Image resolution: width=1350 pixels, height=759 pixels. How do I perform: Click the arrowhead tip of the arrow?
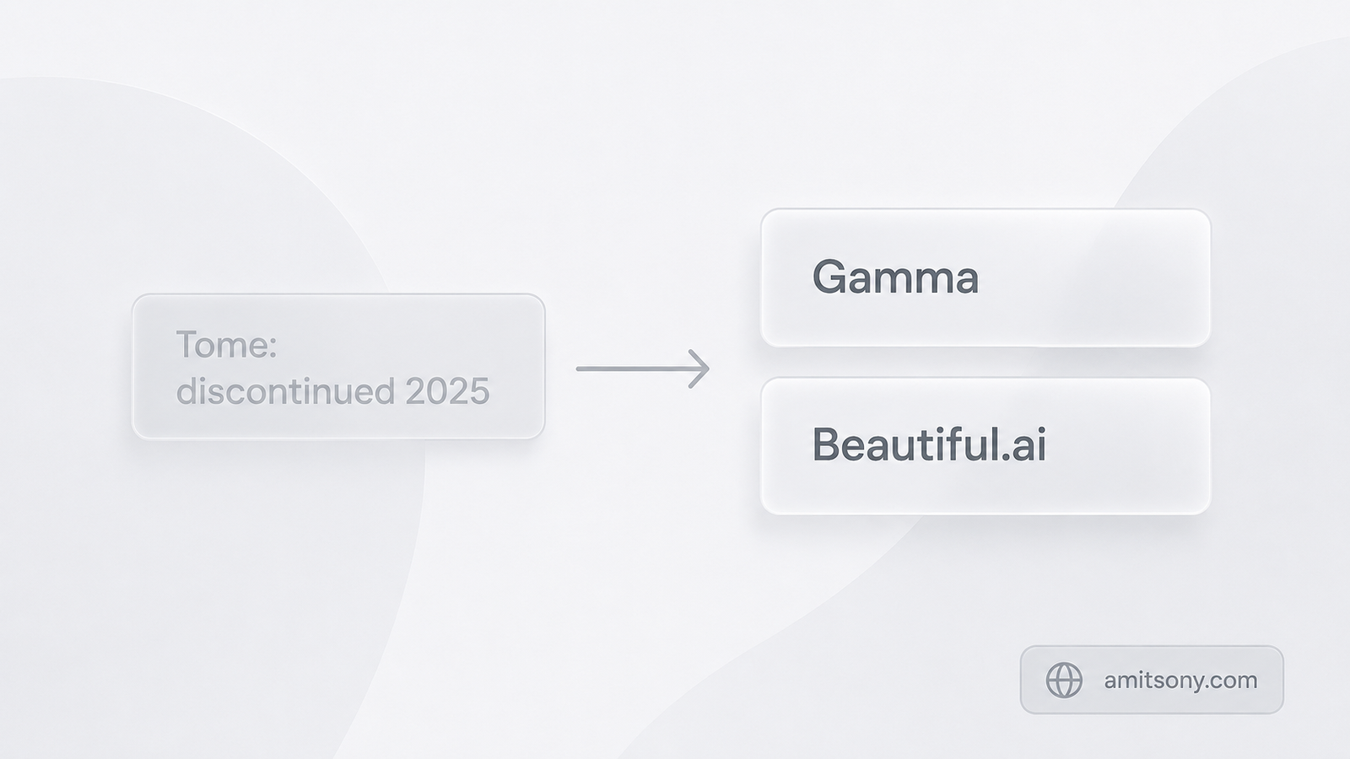click(x=705, y=369)
